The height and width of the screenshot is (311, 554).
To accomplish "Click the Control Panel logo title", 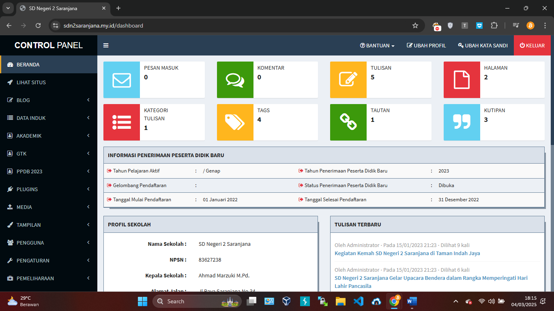I will [49, 45].
